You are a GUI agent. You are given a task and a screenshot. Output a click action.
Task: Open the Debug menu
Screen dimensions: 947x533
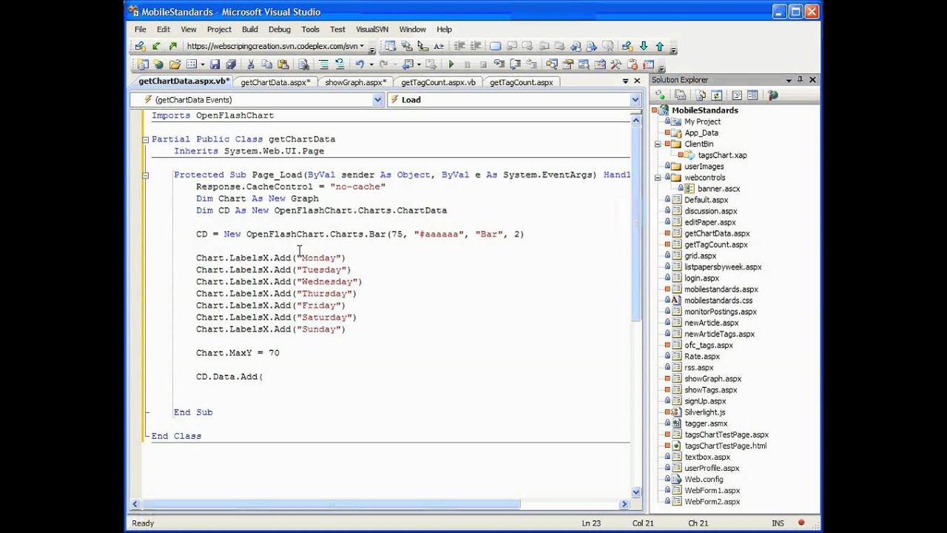(x=280, y=30)
